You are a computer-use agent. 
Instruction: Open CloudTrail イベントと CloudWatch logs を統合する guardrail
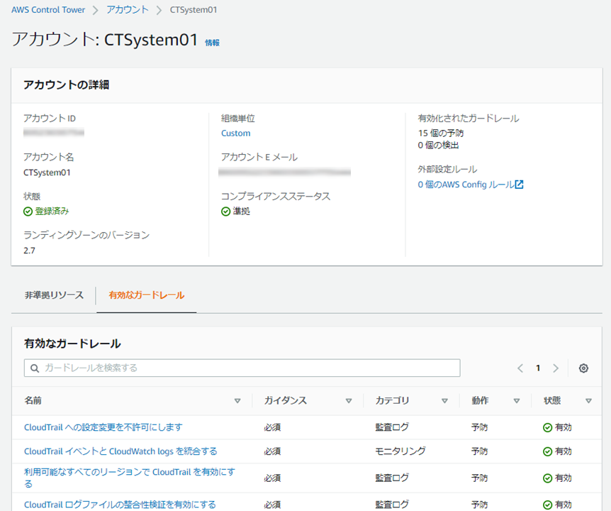pos(120,451)
